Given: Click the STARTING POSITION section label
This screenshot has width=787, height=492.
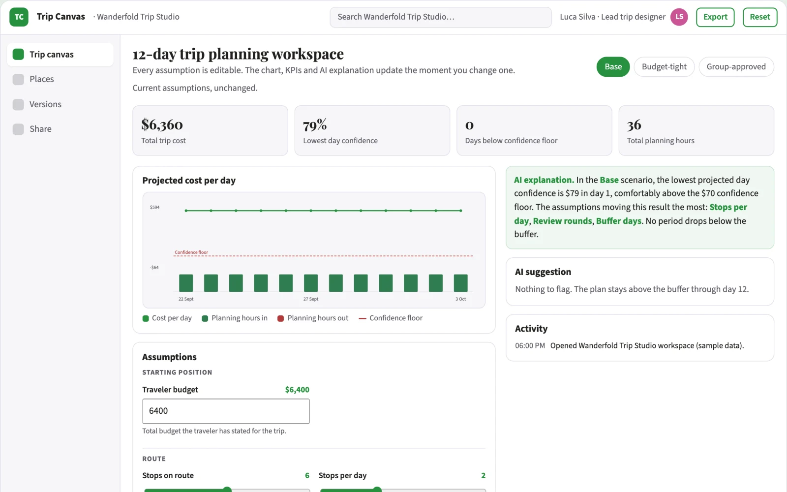Looking at the screenshot, I should (x=177, y=372).
